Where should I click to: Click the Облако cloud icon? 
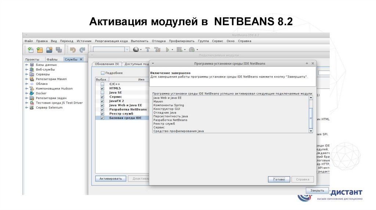tap(32, 84)
